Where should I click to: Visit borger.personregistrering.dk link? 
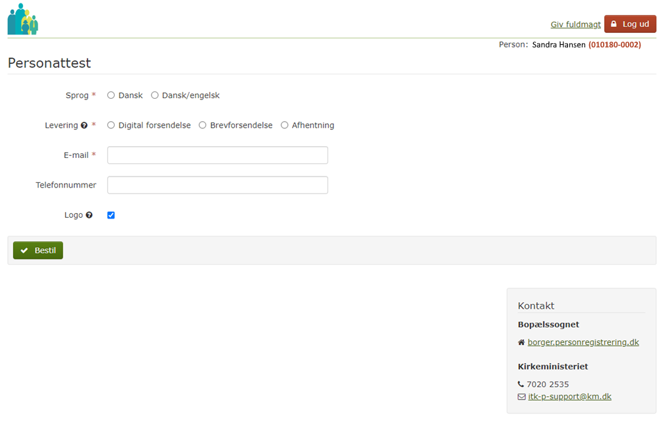point(583,342)
